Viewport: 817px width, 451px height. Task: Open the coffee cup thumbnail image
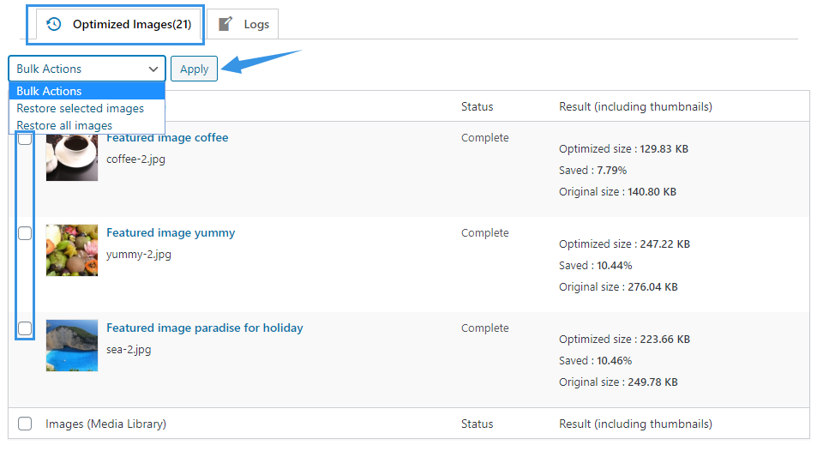coord(72,158)
